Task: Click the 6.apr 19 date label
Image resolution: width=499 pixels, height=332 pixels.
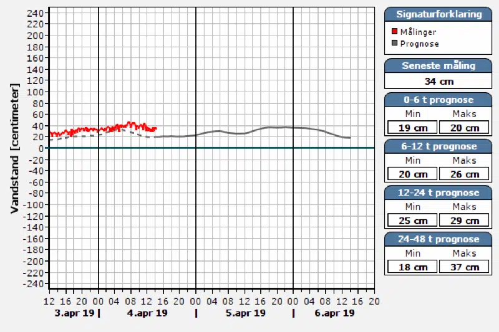Action: [x=334, y=313]
